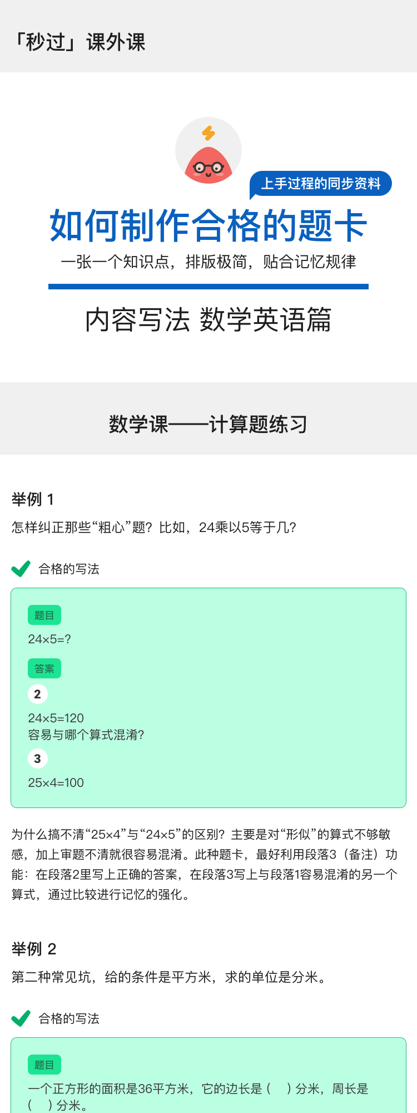The image size is (417, 1113).
Task: Click the blue divider bar below the subtitle
Action: (208, 287)
